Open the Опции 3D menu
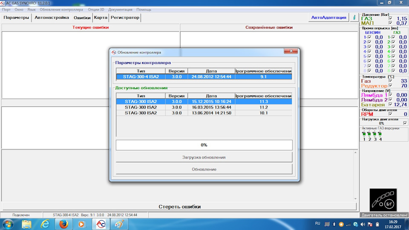The width and height of the screenshot is (409, 230). (x=96, y=10)
